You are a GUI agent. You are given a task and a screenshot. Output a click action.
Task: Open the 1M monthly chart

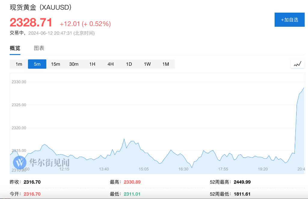[166, 64]
